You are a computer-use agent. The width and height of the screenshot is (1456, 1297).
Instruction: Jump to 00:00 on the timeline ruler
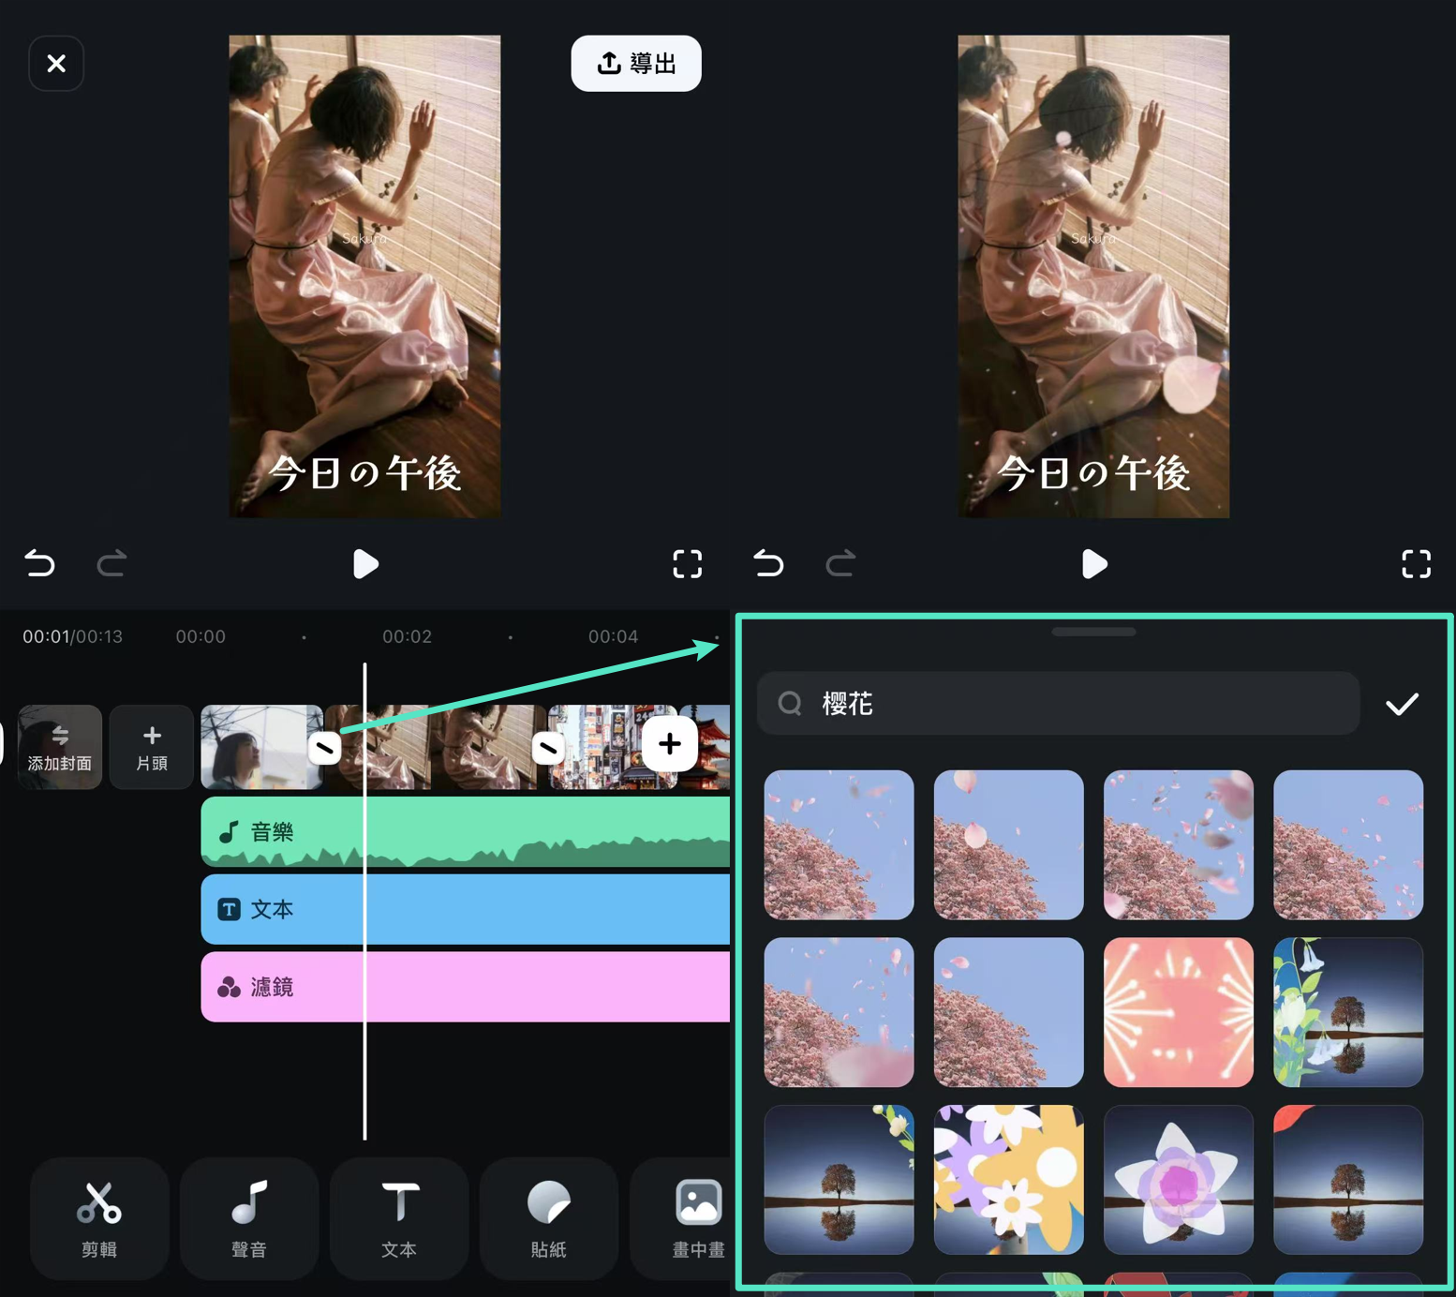tap(201, 636)
